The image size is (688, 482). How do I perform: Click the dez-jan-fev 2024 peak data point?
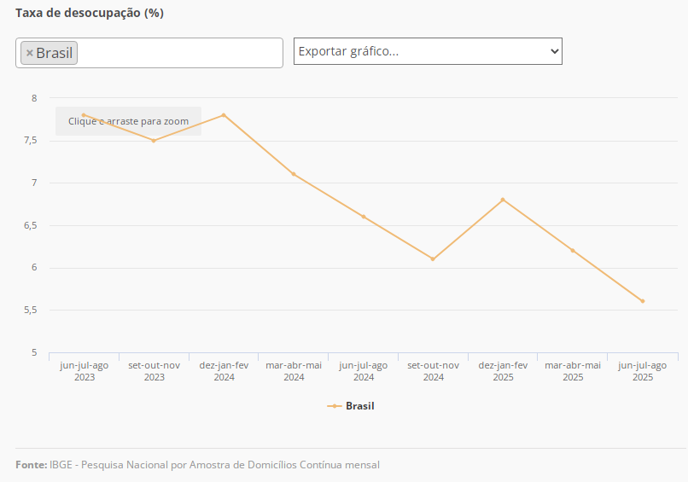click(224, 115)
